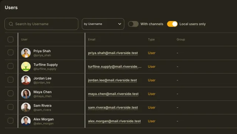Open the by Username dropdown
This screenshot has width=237, height=134.
pos(103,24)
